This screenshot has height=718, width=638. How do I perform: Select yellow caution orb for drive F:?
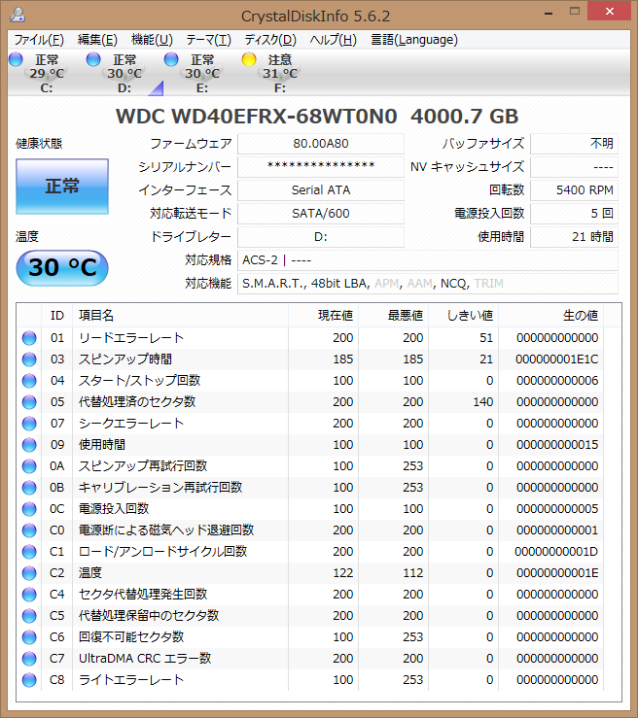249,60
